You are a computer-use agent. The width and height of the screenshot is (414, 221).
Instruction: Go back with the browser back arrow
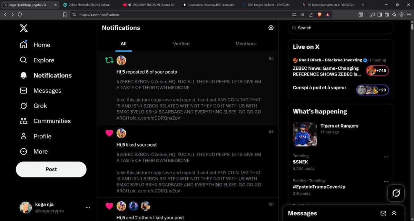[x=5, y=14]
